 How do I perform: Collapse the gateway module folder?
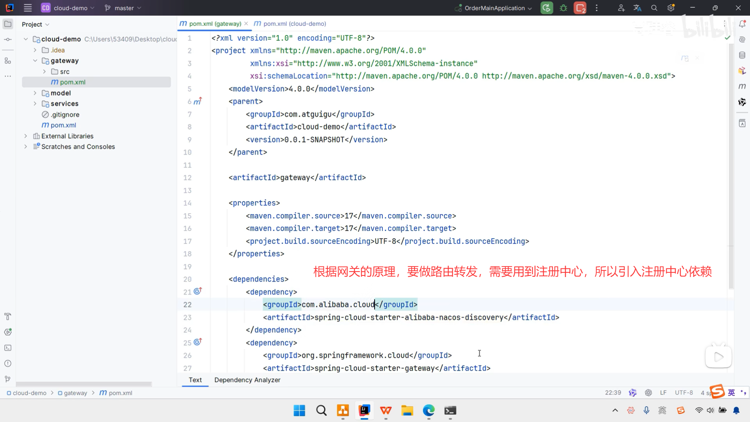coord(35,61)
